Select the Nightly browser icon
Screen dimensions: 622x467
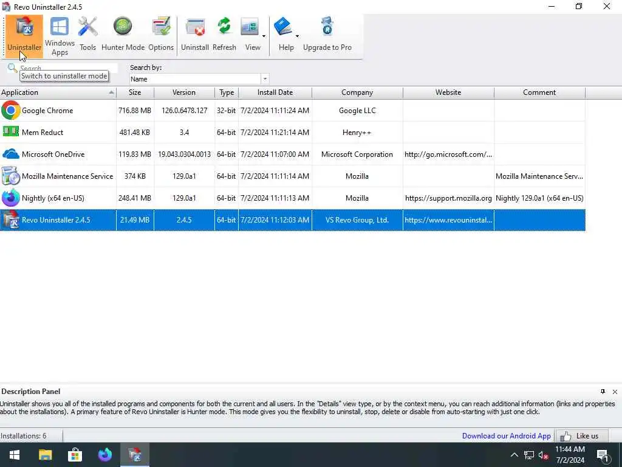coord(11,198)
